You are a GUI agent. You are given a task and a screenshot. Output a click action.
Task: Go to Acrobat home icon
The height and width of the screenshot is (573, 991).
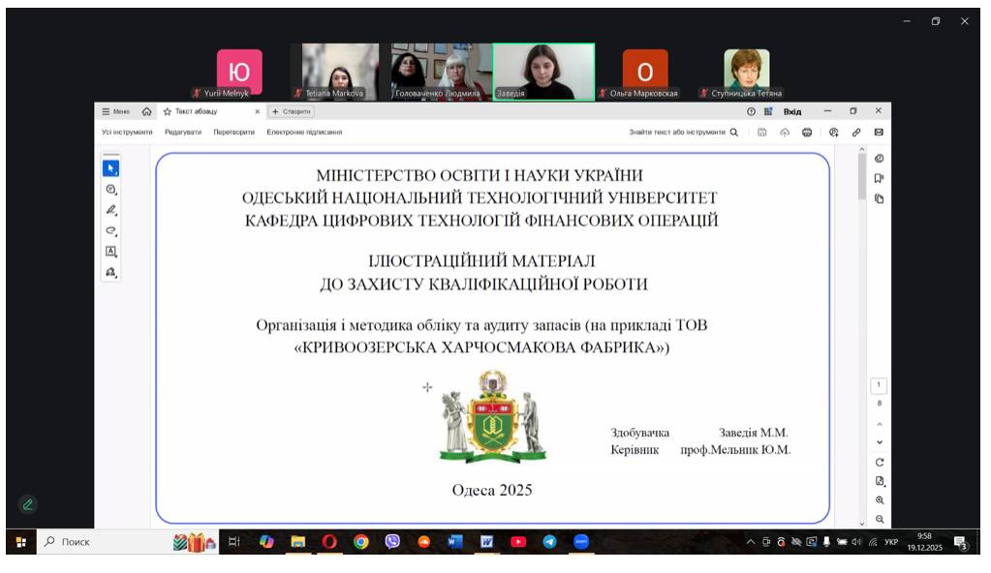click(146, 111)
